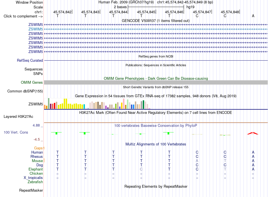Click the 'Click to complement -->' label
Viewport: 268px width, 197px height.
(23, 16)
